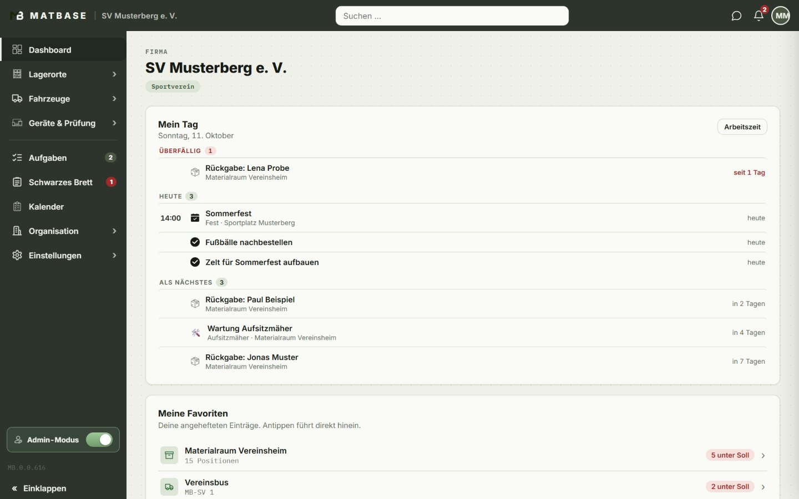Collapse the sidebar with Einklappen

(x=39, y=488)
